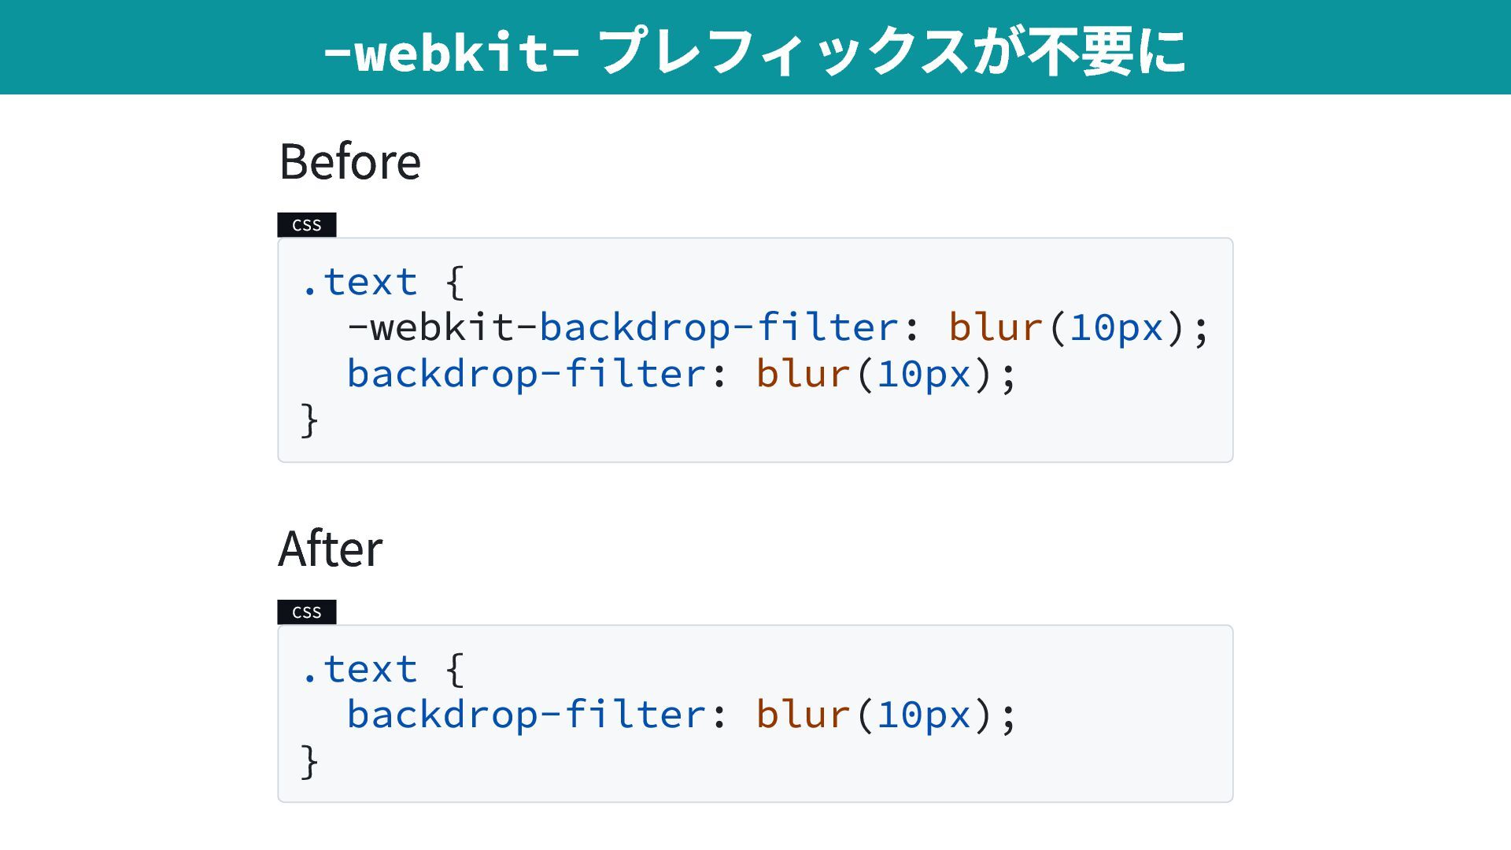Click the closing brace of the After code block

309,761
